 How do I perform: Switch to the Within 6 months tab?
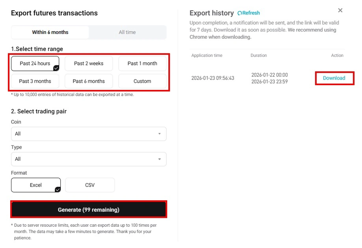pyautogui.click(x=50, y=32)
